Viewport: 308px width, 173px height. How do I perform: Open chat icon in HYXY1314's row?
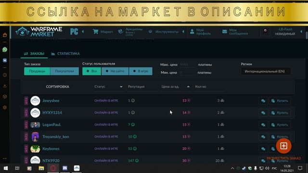coord(263,113)
